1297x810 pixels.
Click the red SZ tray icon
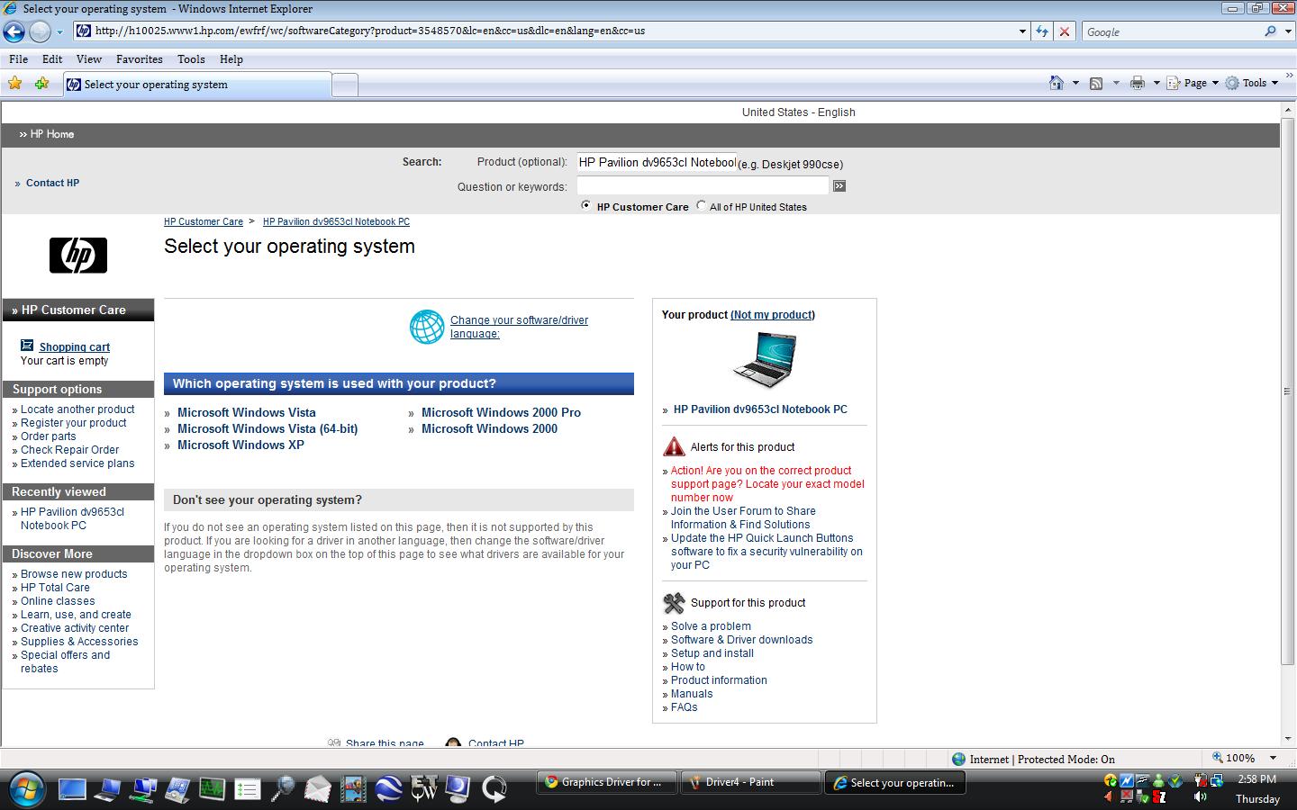[x=1159, y=796]
